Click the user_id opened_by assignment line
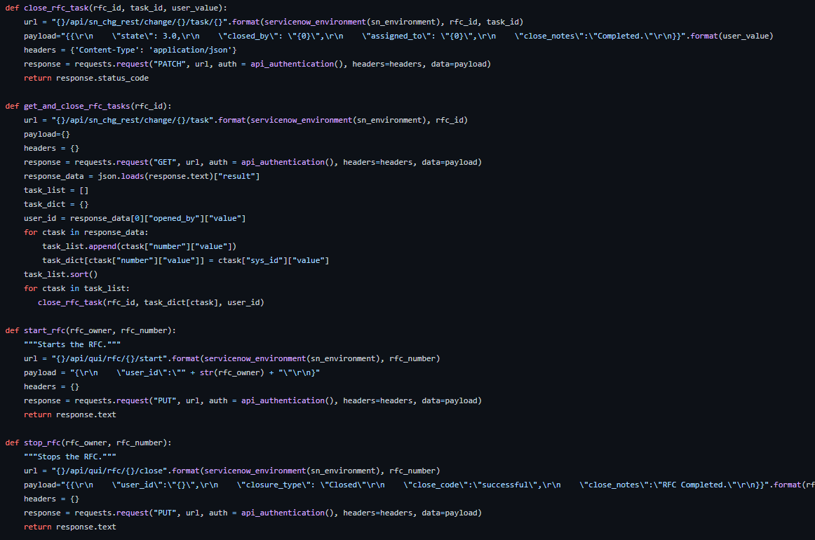 tap(135, 218)
